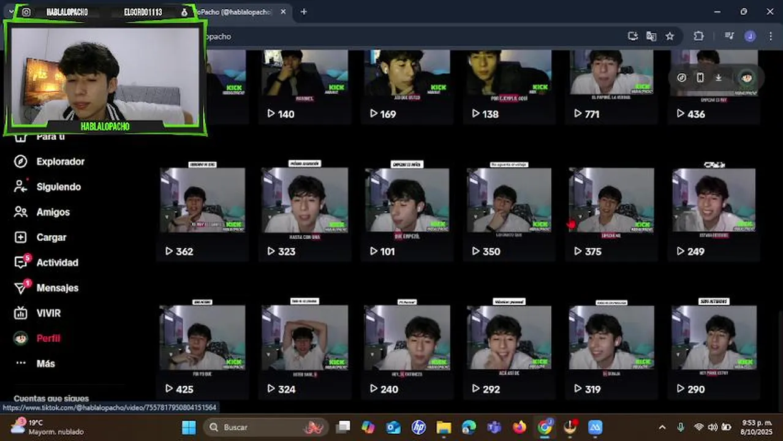This screenshot has height=441, width=783.
Task: Open Task View on the taskbar
Action: click(x=344, y=427)
